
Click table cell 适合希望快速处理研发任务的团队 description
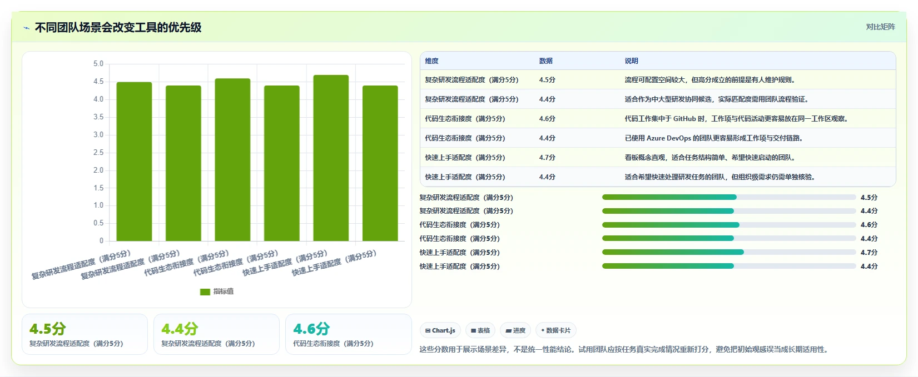pos(721,177)
